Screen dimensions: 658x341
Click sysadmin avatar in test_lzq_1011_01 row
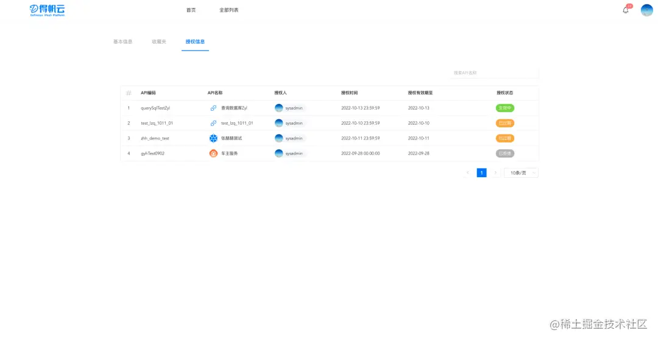pos(278,123)
